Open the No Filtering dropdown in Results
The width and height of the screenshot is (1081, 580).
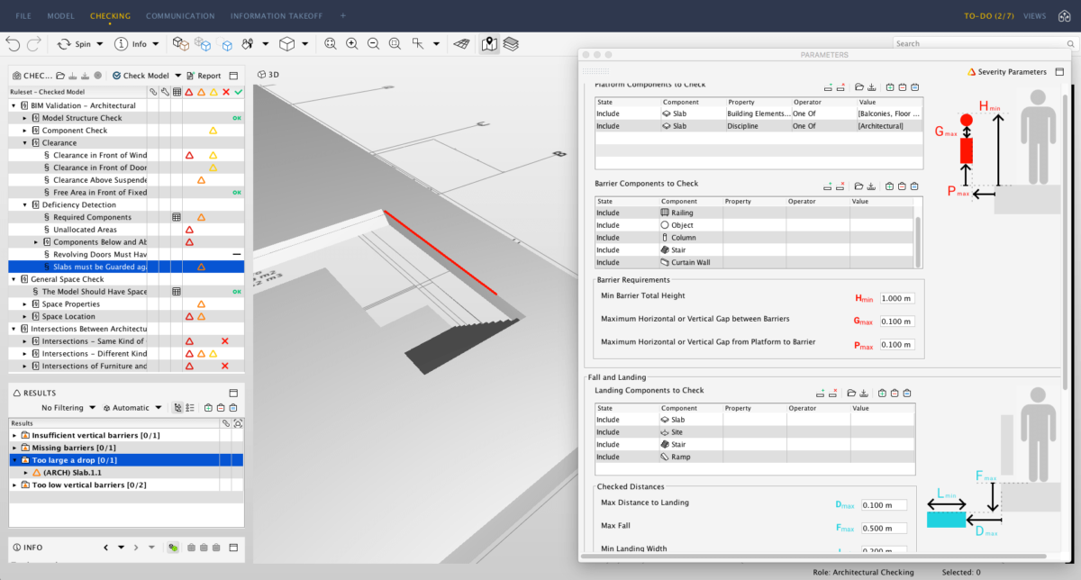[67, 408]
